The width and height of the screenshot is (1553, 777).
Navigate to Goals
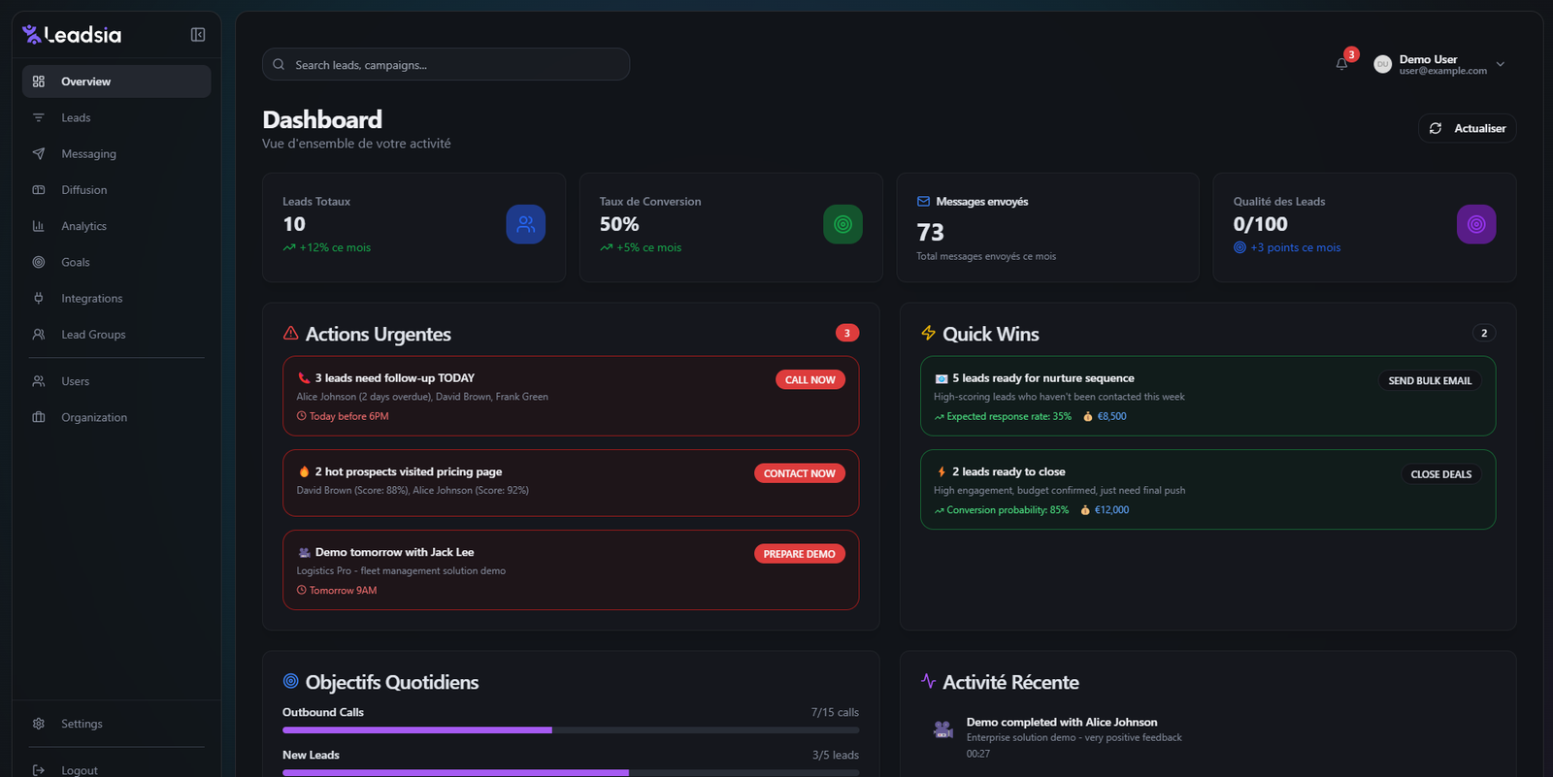coord(116,262)
